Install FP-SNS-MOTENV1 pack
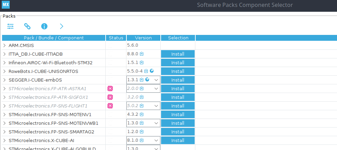 [178, 114]
